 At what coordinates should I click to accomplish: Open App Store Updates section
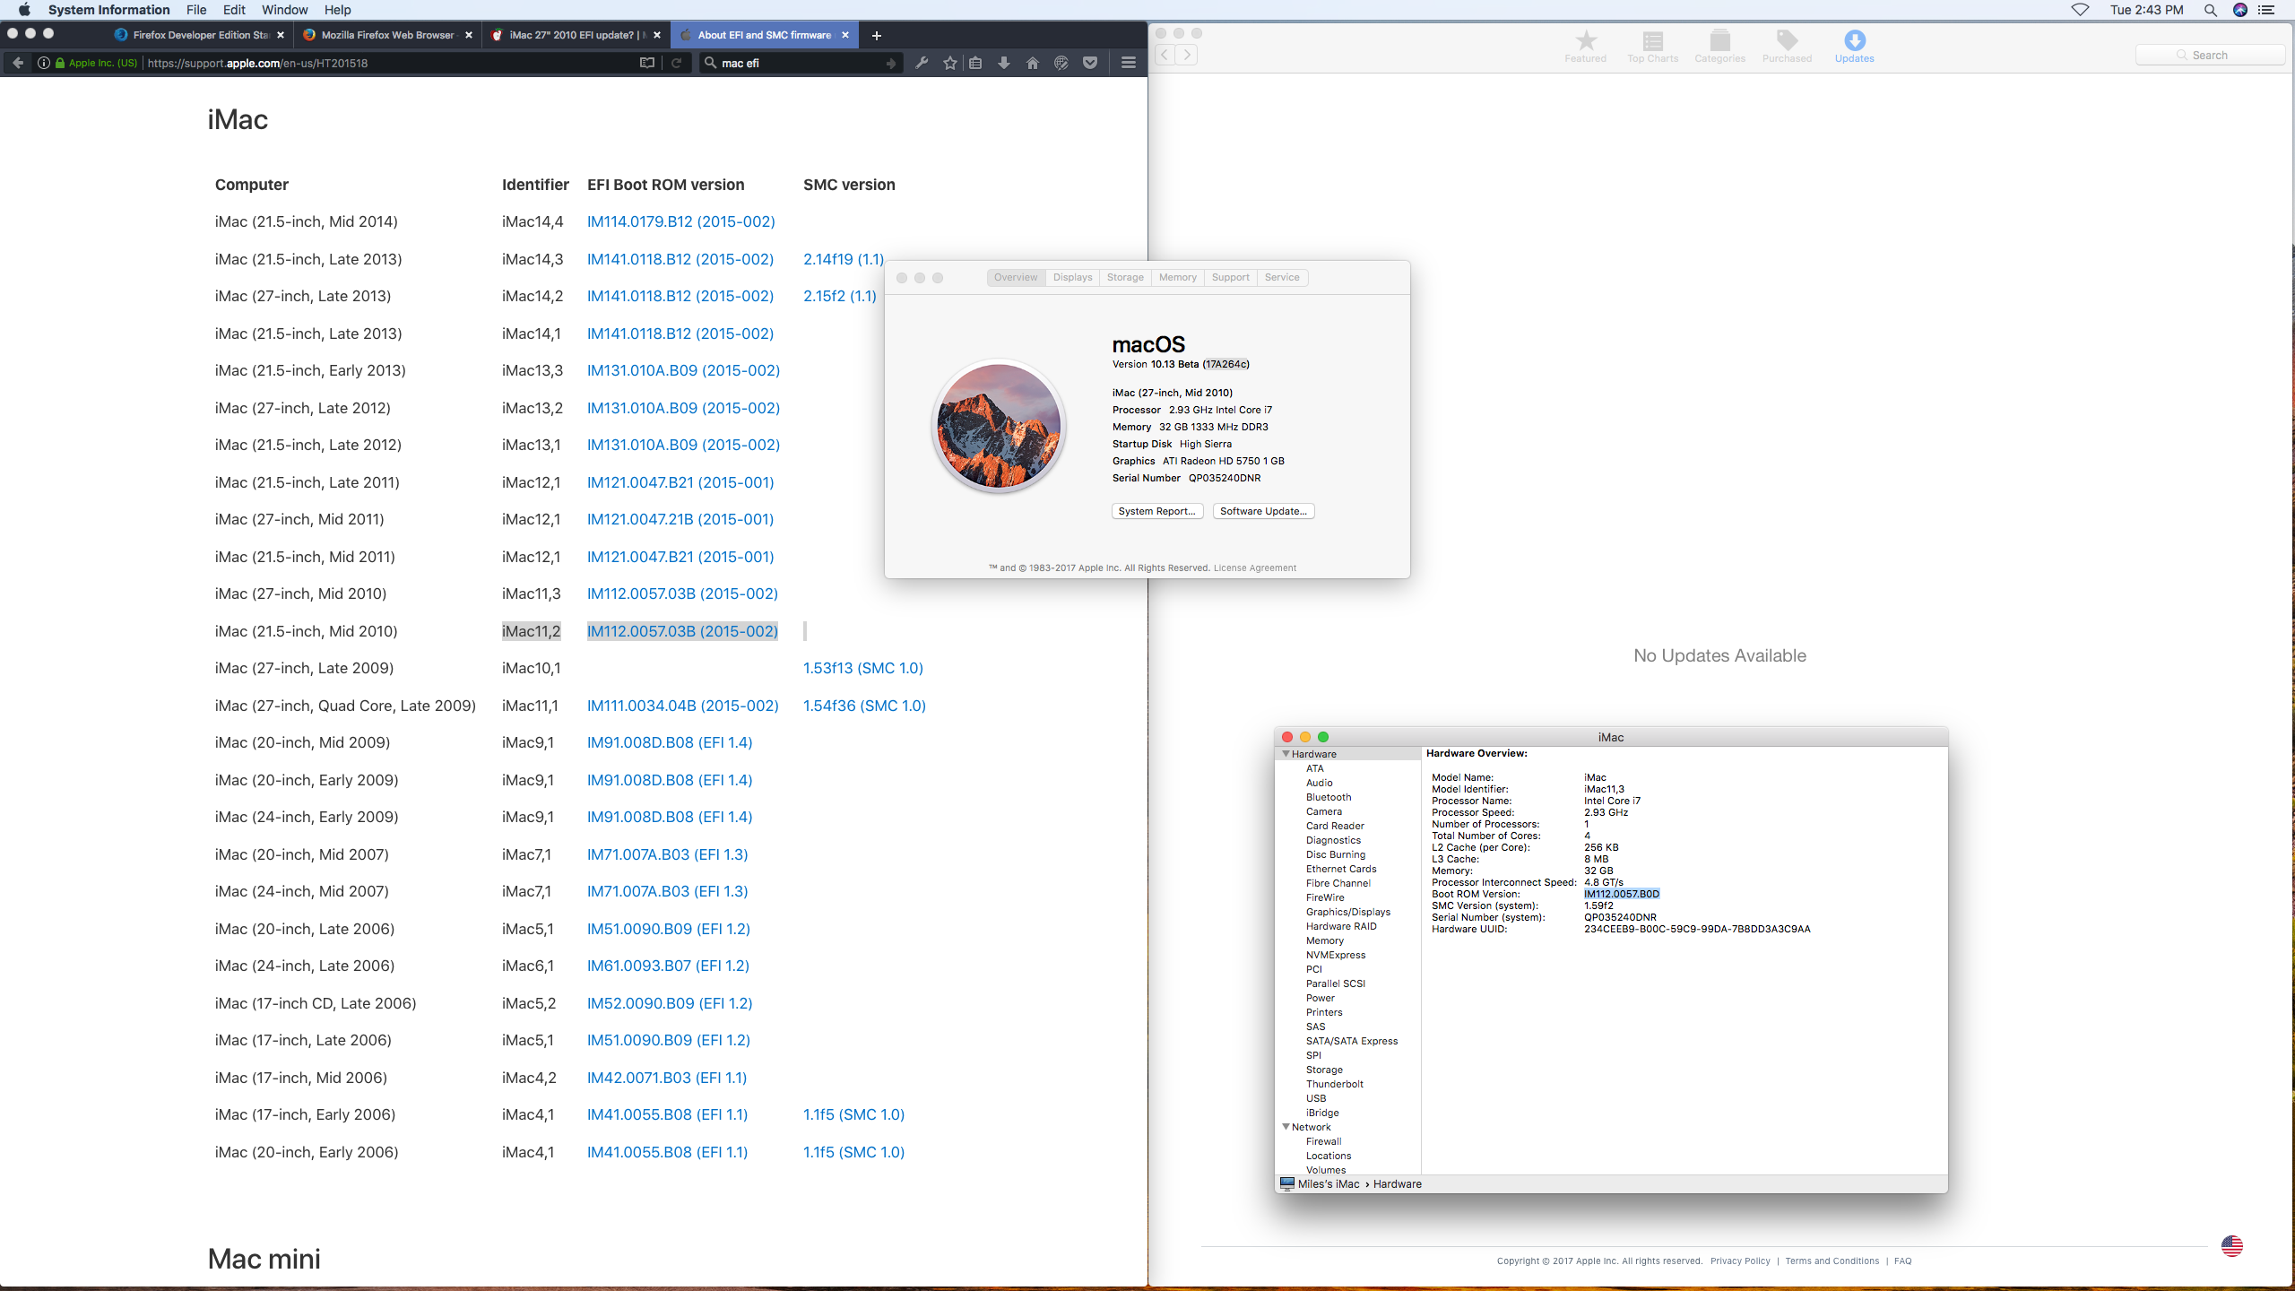1854,47
